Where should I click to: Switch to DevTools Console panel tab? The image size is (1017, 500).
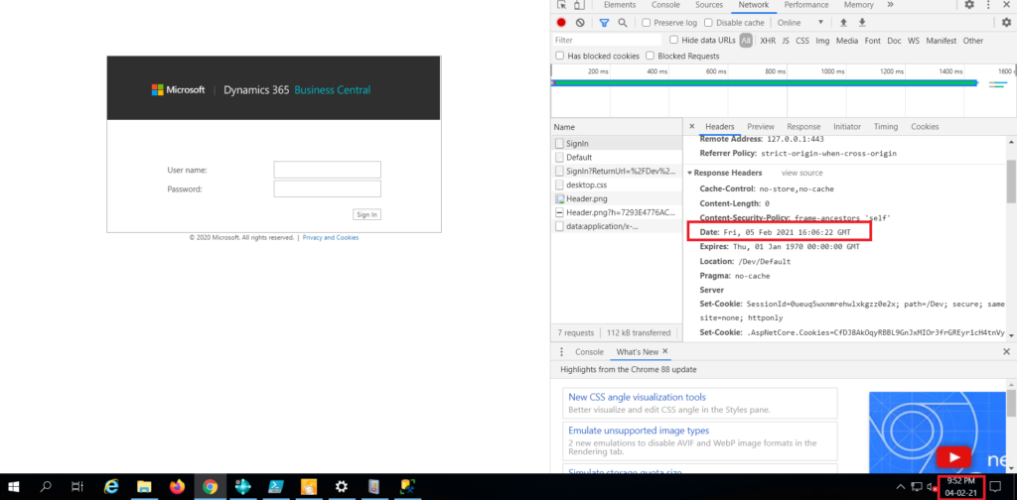tap(665, 5)
